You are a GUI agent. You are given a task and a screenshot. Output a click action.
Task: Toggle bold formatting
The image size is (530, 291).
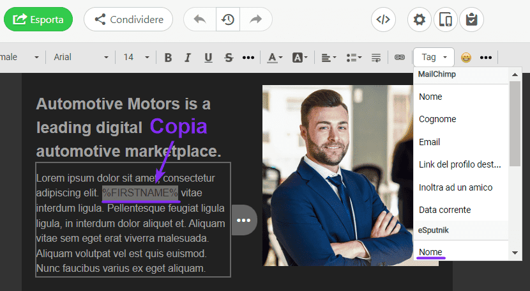click(168, 58)
